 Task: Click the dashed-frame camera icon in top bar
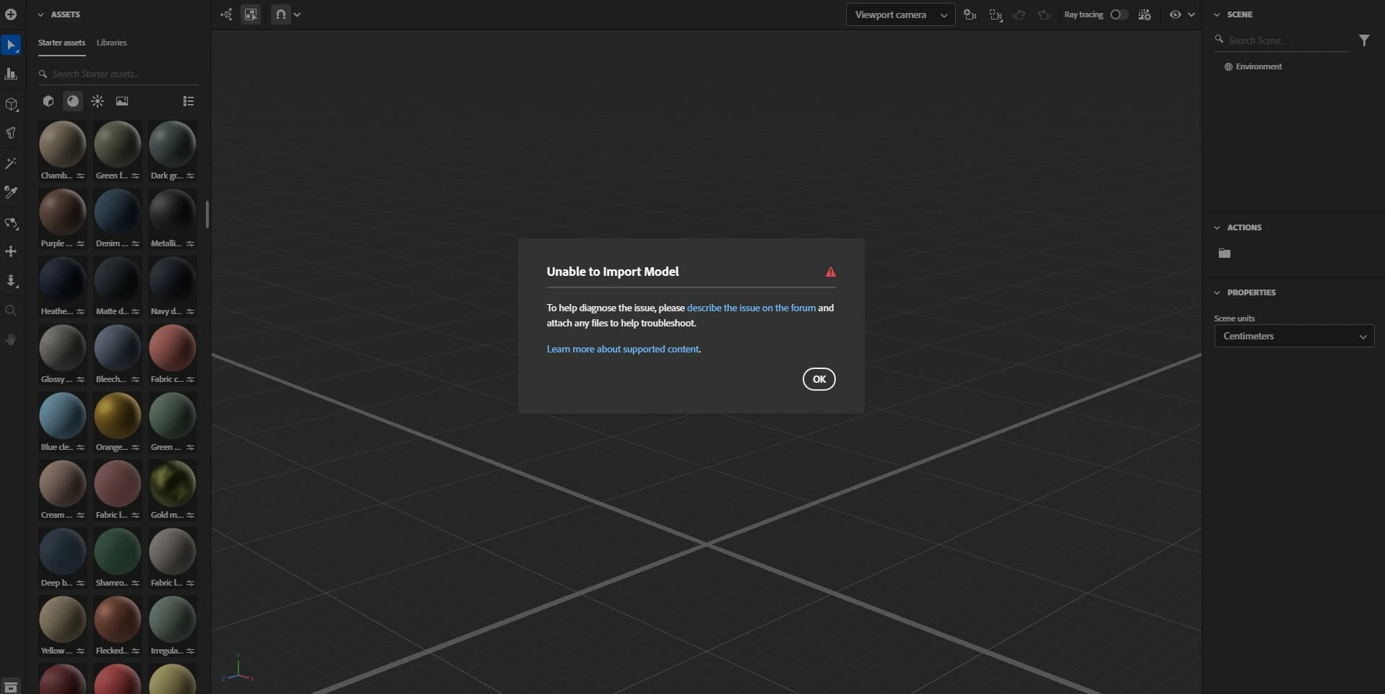996,14
